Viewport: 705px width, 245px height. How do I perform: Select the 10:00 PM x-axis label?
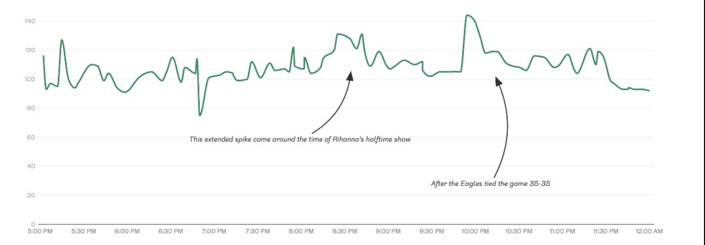475,232
